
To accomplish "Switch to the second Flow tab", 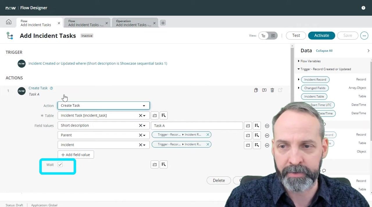I will tap(86, 23).
